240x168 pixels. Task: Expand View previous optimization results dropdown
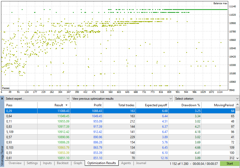(122, 99)
